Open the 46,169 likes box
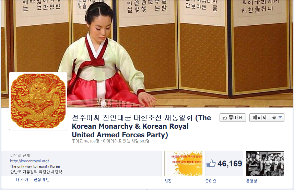 [224, 164]
